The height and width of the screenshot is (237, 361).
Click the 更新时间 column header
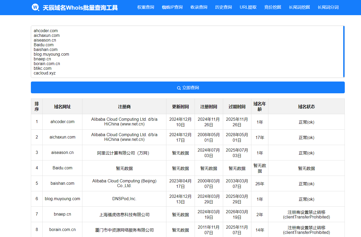point(180,107)
